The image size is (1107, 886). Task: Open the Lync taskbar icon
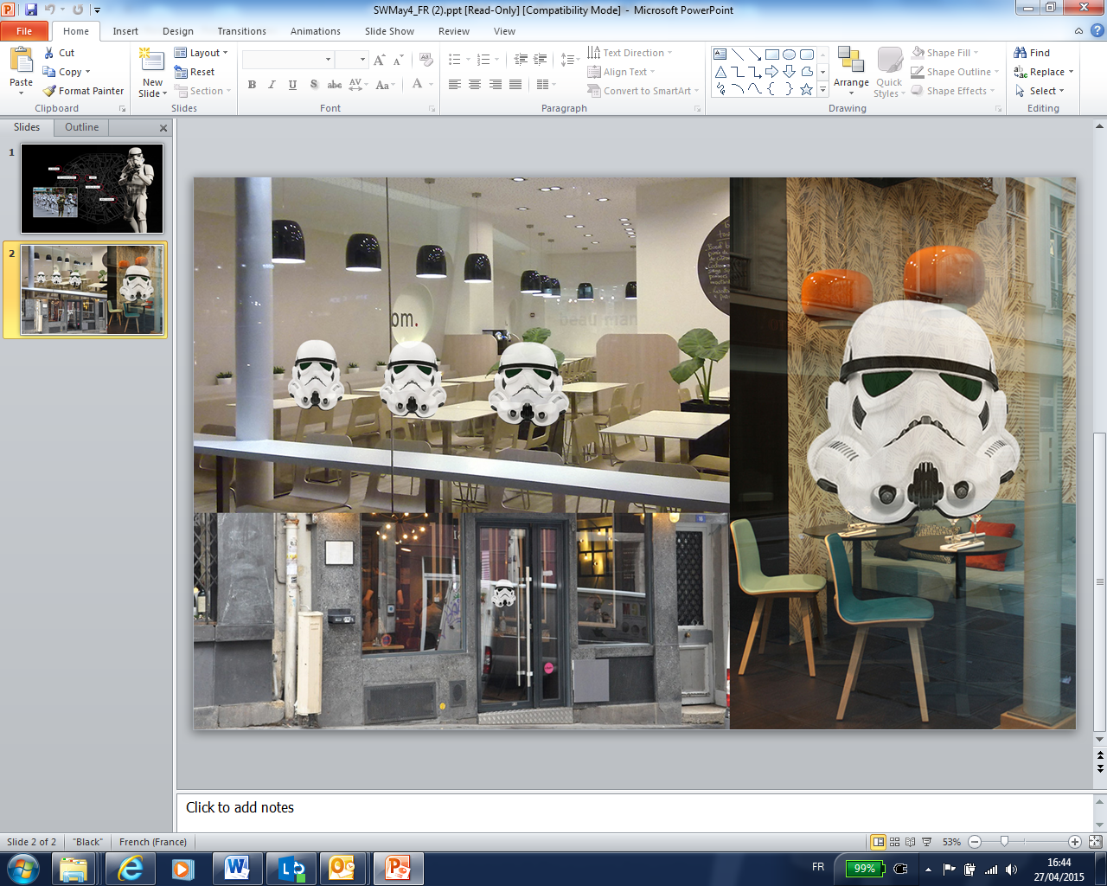[x=291, y=868]
